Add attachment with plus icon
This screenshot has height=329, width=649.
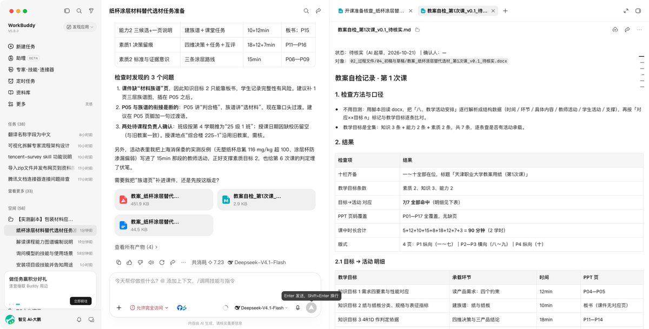[x=119, y=307]
